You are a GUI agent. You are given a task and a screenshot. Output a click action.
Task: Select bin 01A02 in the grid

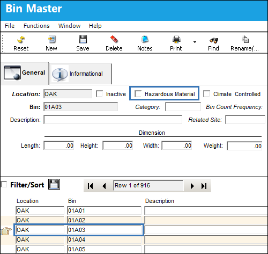[105, 220]
